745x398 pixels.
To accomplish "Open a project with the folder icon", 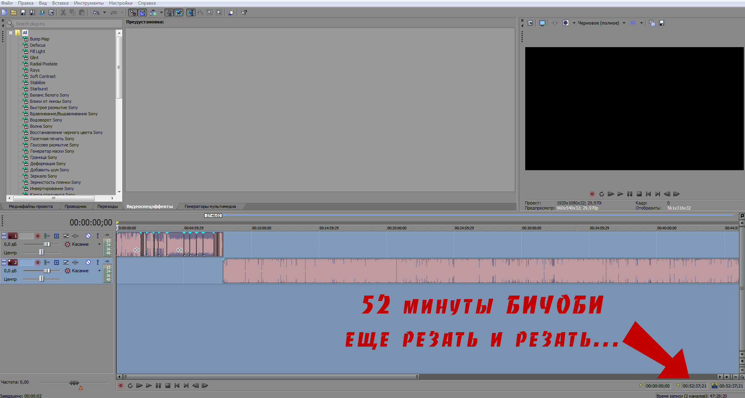I will pos(14,12).
